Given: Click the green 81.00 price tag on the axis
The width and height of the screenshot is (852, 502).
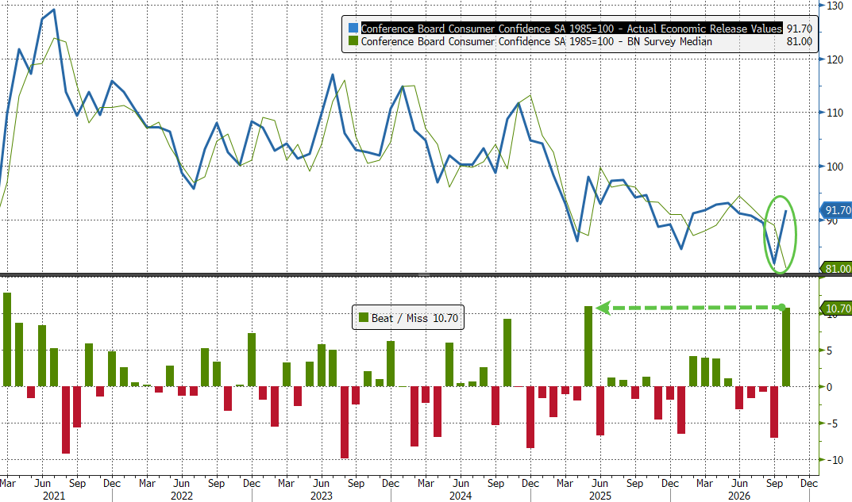Looking at the screenshot, I should click(837, 269).
